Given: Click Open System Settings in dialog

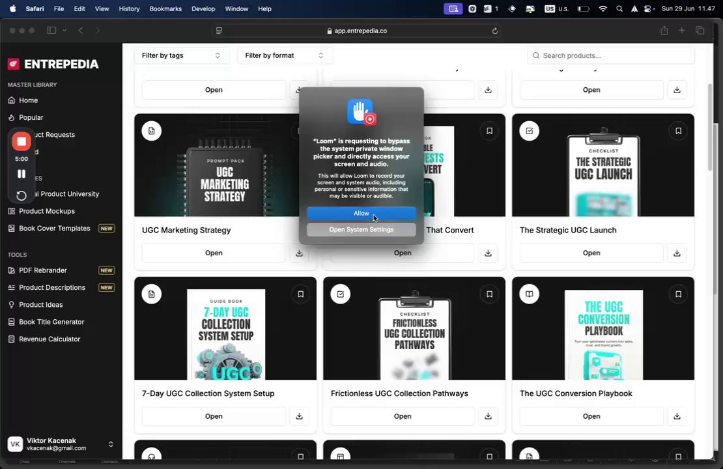Looking at the screenshot, I should coord(361,229).
